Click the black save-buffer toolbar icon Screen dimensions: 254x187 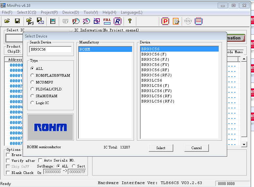point(53,21)
